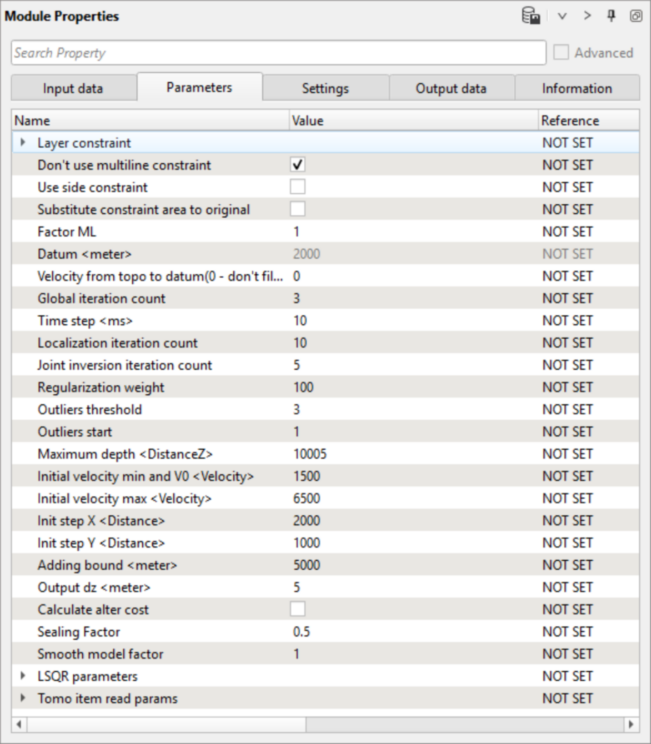This screenshot has width=651, height=744.
Task: Expand the Layer constraint group
Action: 23,143
